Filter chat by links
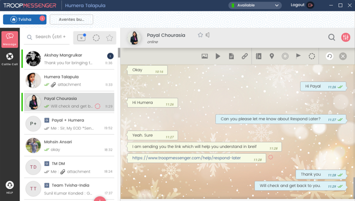355x201 pixels. click(244, 56)
